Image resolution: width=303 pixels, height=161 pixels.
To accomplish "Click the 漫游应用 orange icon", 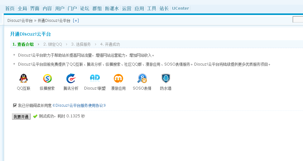I will point(118,78).
